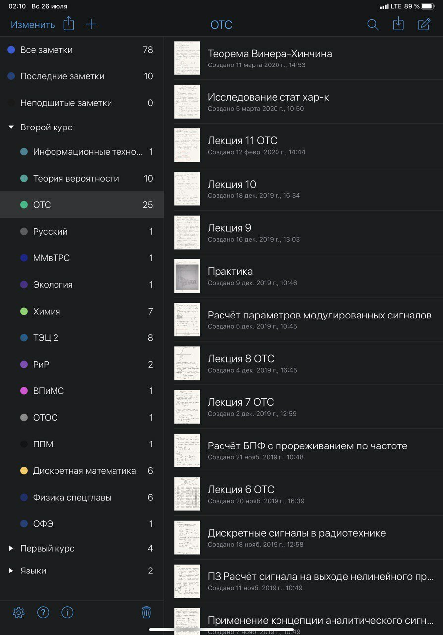
Task: Open Теория вероятности folder
Action: point(82,178)
